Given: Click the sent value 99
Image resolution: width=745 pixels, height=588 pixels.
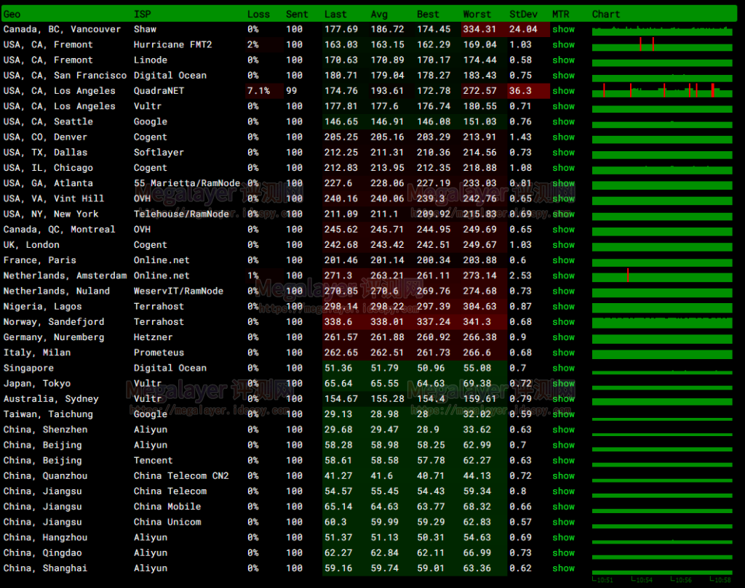Looking at the screenshot, I should pyautogui.click(x=291, y=91).
